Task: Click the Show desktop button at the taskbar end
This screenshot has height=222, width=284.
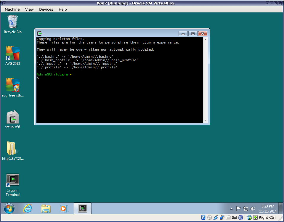Action: [280, 208]
